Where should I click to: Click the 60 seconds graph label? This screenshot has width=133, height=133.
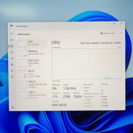pyautogui.click(x=56, y=81)
